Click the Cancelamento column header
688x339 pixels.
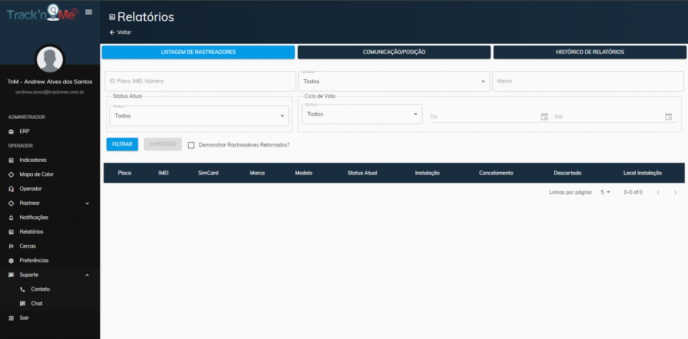tap(497, 173)
